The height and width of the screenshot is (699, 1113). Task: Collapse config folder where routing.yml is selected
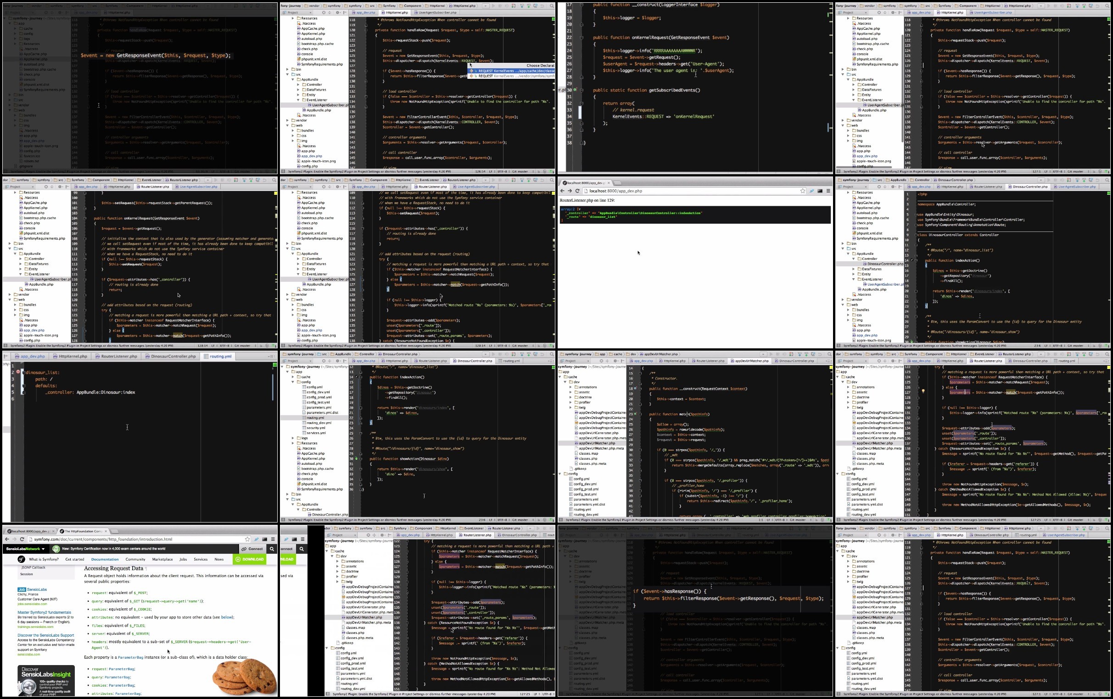pos(292,382)
